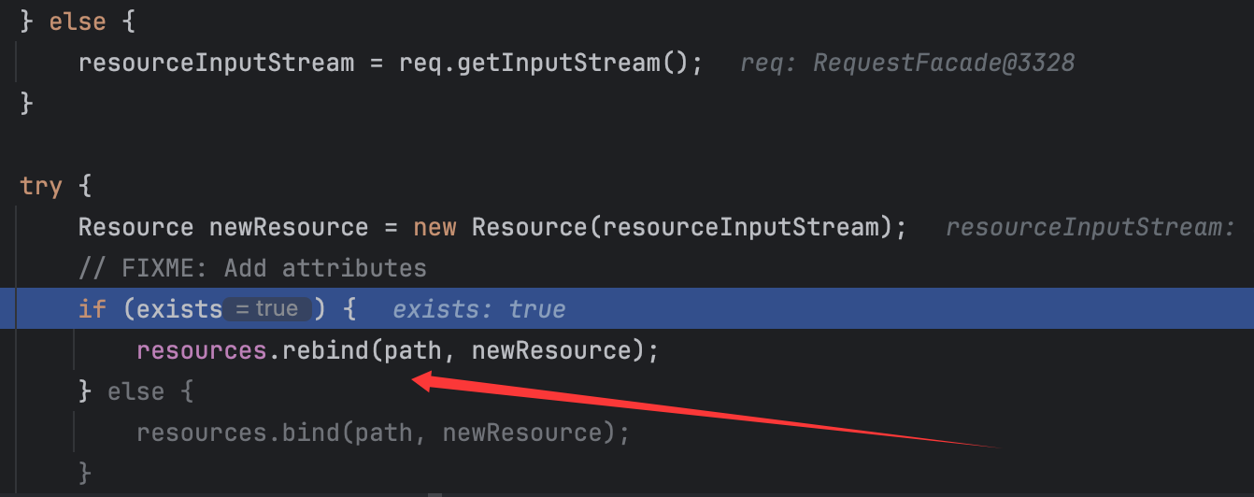Click the 'req: RequestFacade@3328' inline hint
Viewport: 1254px width, 497px height.
tap(907, 63)
